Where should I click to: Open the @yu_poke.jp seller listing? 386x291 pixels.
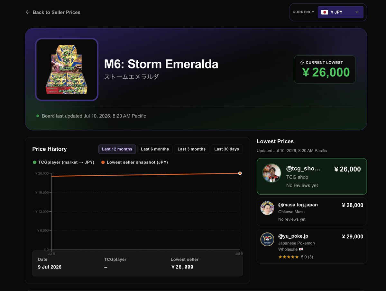312,246
